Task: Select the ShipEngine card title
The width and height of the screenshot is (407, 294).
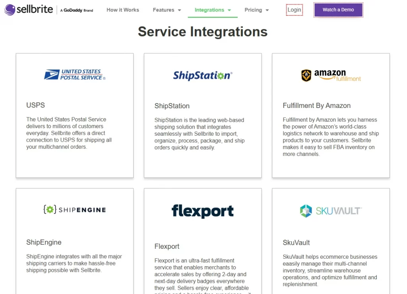Action: click(x=44, y=242)
